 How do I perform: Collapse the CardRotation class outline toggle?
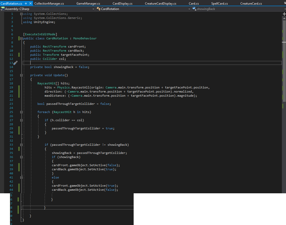pos(22,38)
